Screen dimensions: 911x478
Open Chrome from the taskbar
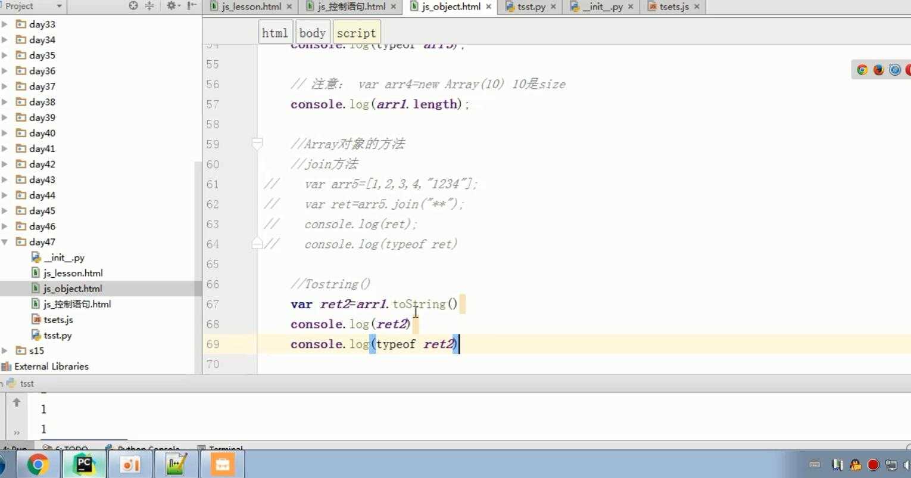pos(38,464)
